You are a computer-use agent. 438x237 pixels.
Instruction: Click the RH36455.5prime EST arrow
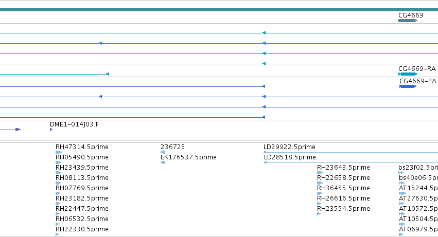[x=320, y=193]
